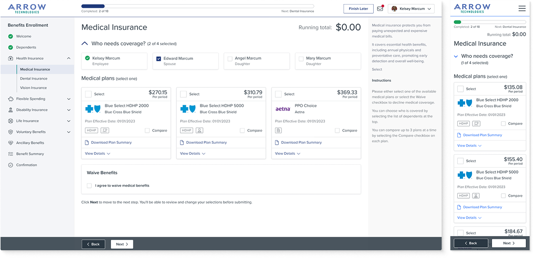Select Kelsey Marcum employee coverage card
The image size is (538, 267).
(x=114, y=61)
